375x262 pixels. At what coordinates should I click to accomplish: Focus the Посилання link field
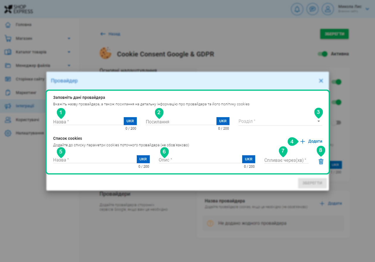tap(181, 121)
